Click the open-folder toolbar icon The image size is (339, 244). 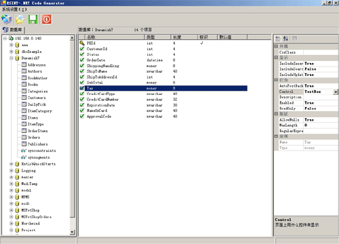[x=20, y=20]
